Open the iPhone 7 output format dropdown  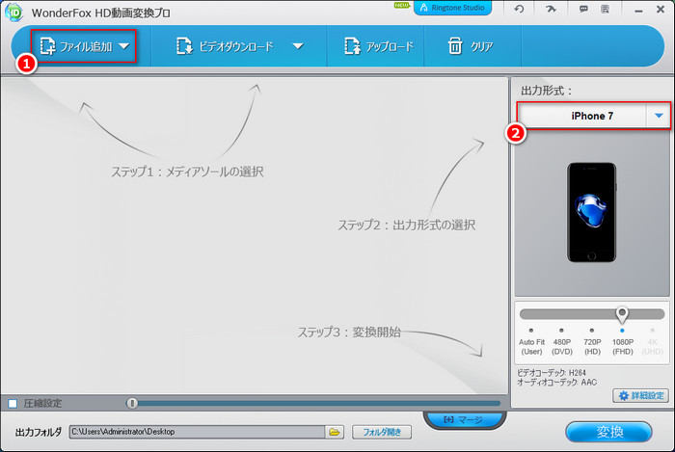659,116
